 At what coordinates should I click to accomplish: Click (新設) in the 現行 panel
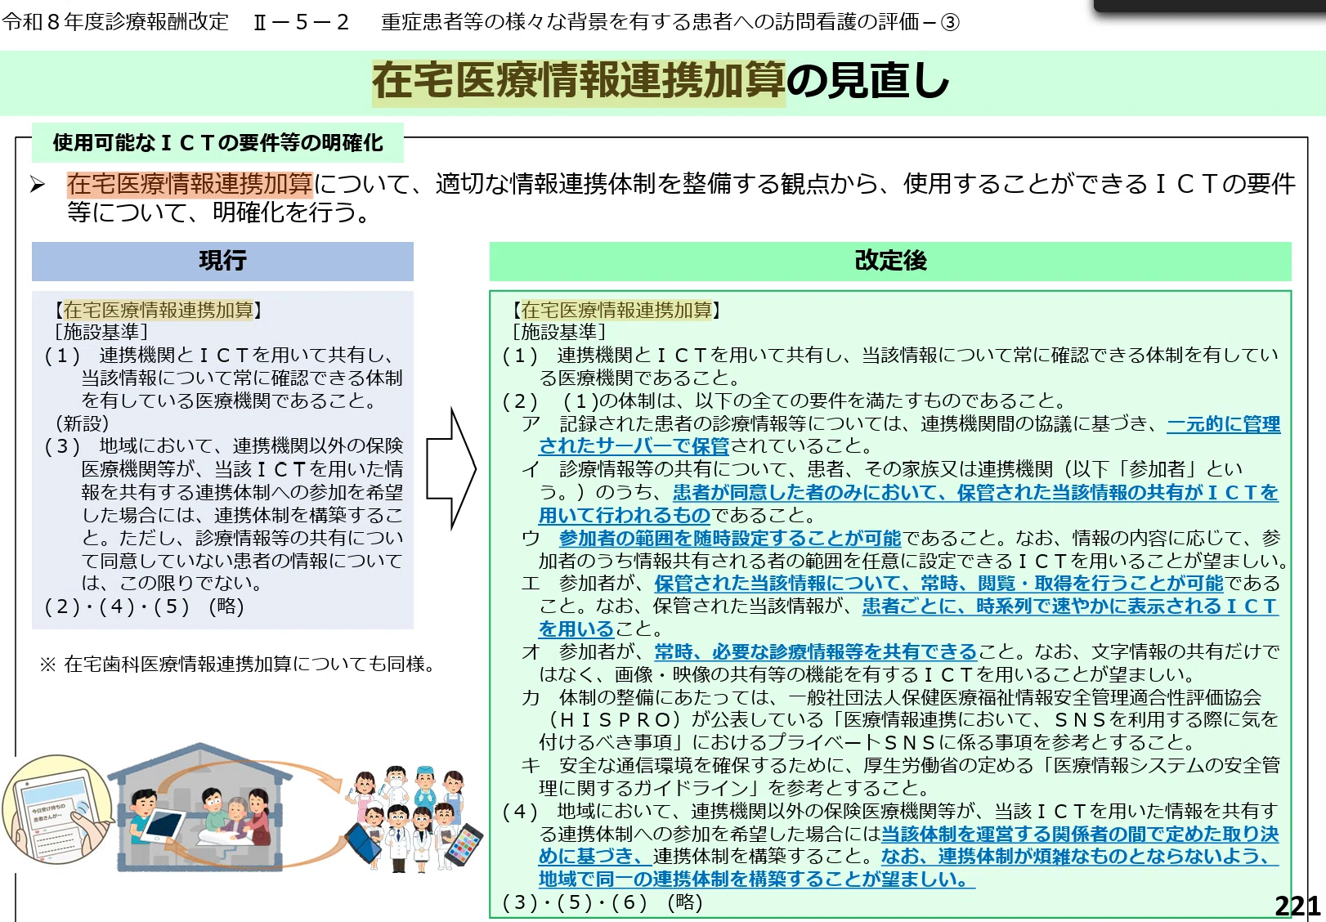tap(82, 423)
